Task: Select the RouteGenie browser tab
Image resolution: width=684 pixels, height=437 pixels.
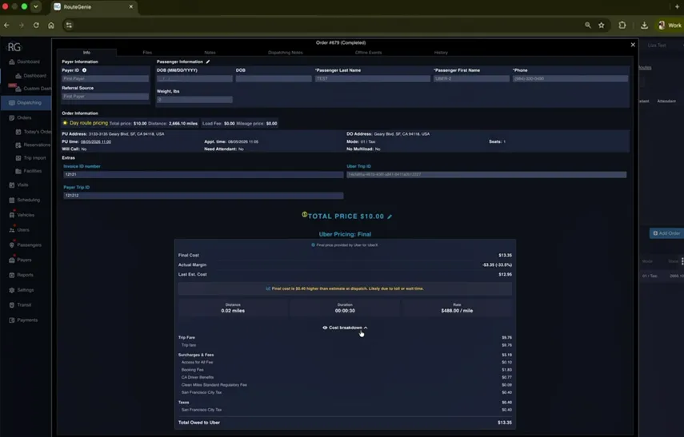Action: point(93,6)
